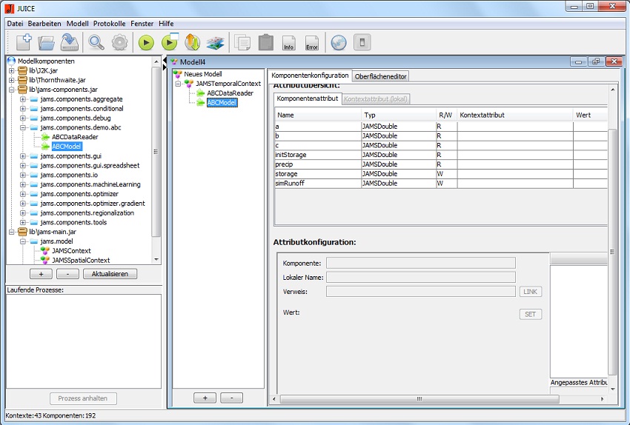The image size is (630, 425).
Task: Click the magnifying glass search icon
Action: point(96,42)
